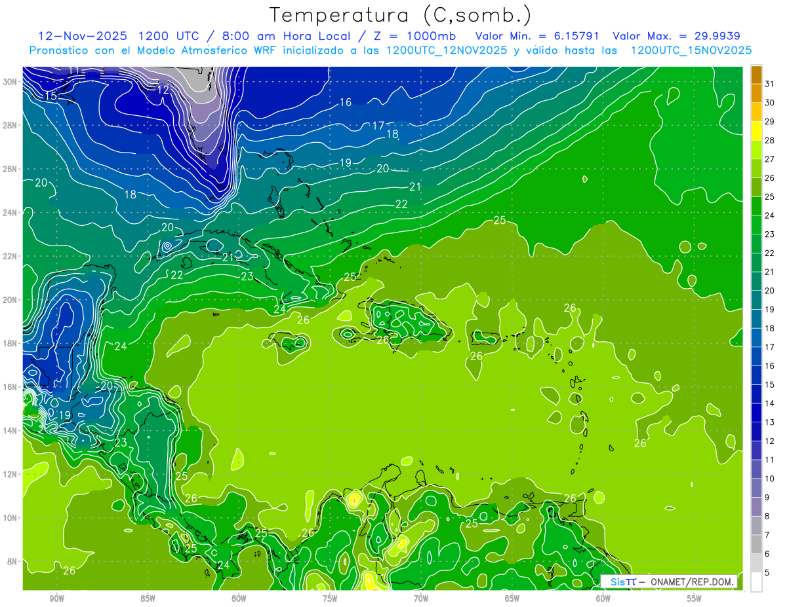This screenshot has height=607, width=787.
Task: Click the white swatch below legend value 5
Action: coord(756,581)
